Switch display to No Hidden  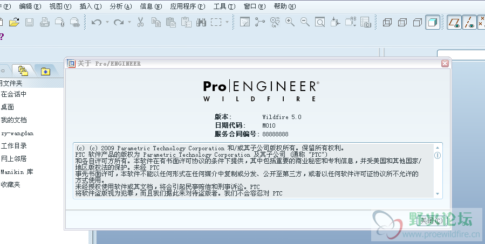click(x=418, y=22)
